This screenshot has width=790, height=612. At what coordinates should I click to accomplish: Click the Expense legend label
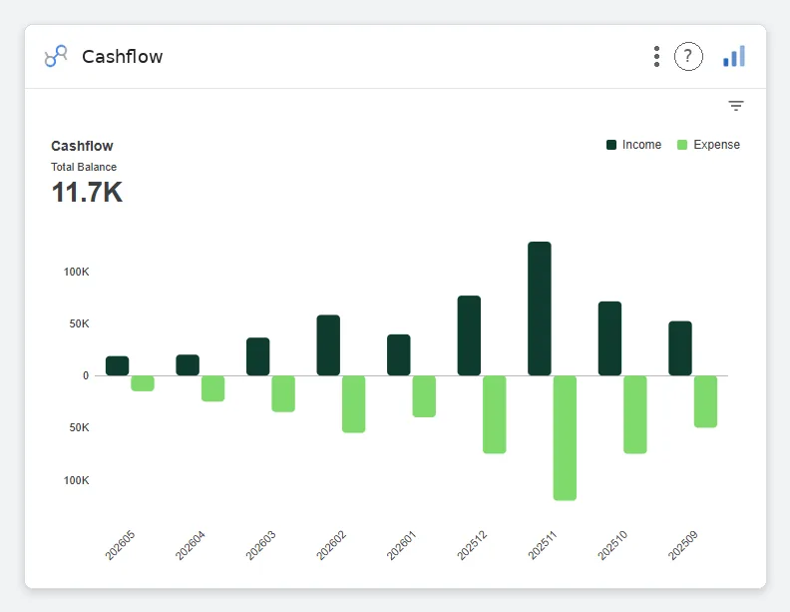pyautogui.click(x=716, y=145)
